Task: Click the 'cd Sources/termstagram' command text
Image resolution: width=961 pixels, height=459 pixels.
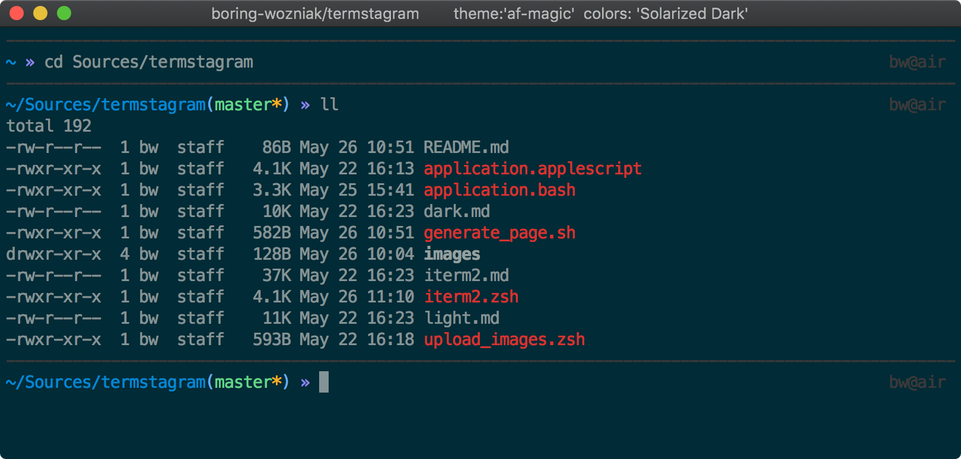Action: pos(148,62)
